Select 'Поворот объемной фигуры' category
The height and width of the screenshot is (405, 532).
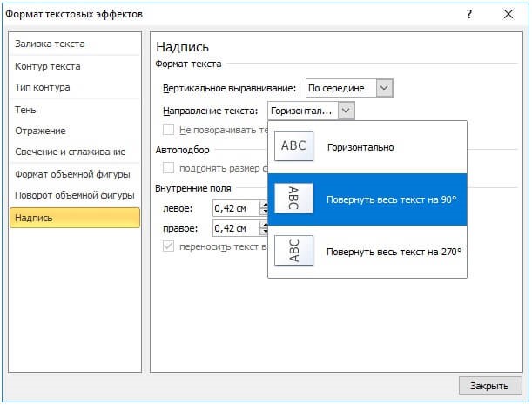pyautogui.click(x=74, y=195)
